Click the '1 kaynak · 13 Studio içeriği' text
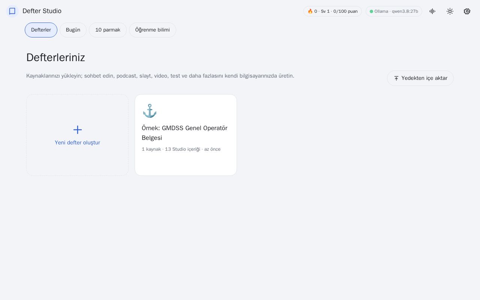Viewport: 480px width, 300px height. 171,149
